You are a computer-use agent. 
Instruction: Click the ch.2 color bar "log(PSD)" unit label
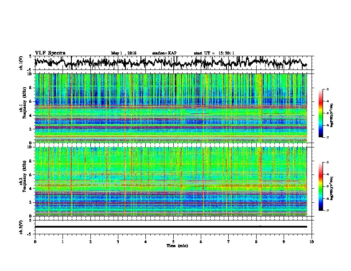click(332, 188)
